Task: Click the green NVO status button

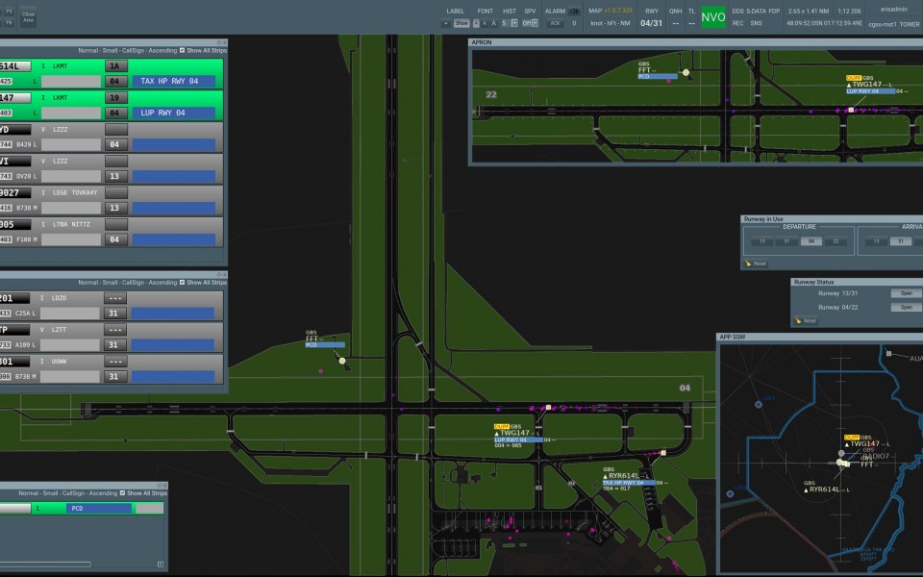Action: [712, 17]
